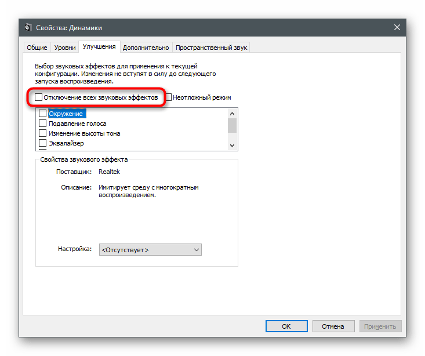This screenshot has width=425, height=356.
Task: Tick the Изменение высоты тона checkbox
Action: (42, 133)
